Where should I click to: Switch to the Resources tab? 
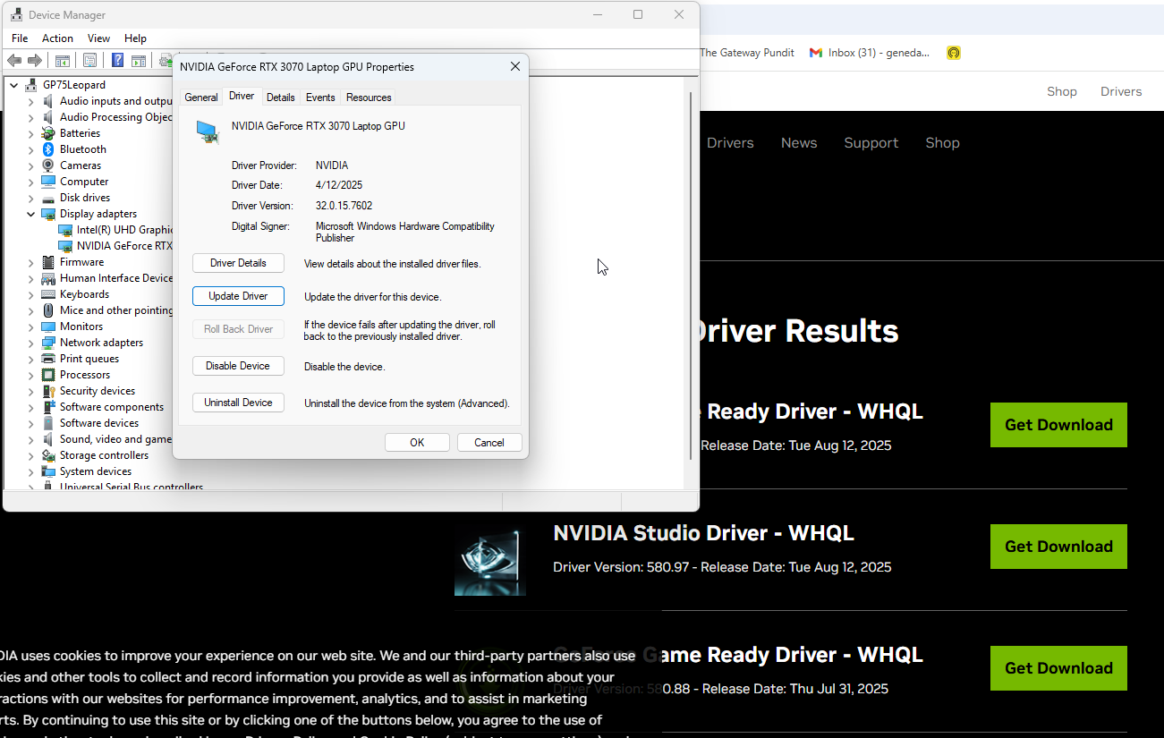pos(369,98)
